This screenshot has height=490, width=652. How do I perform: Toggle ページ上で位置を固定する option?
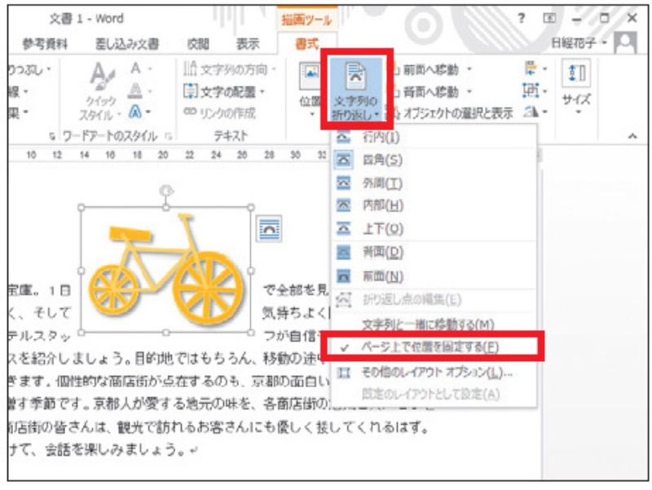[x=430, y=347]
